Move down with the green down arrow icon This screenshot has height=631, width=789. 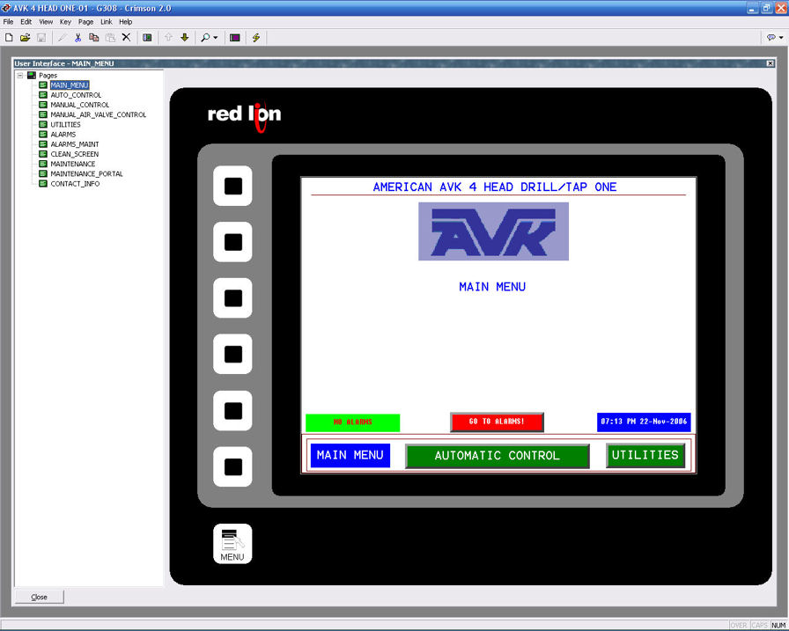[185, 38]
